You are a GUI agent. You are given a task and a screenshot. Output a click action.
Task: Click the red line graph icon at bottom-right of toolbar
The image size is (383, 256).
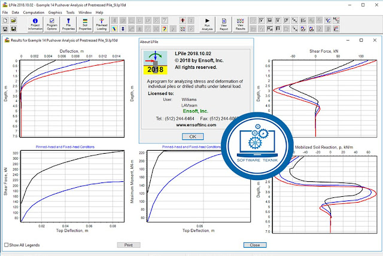336,29
